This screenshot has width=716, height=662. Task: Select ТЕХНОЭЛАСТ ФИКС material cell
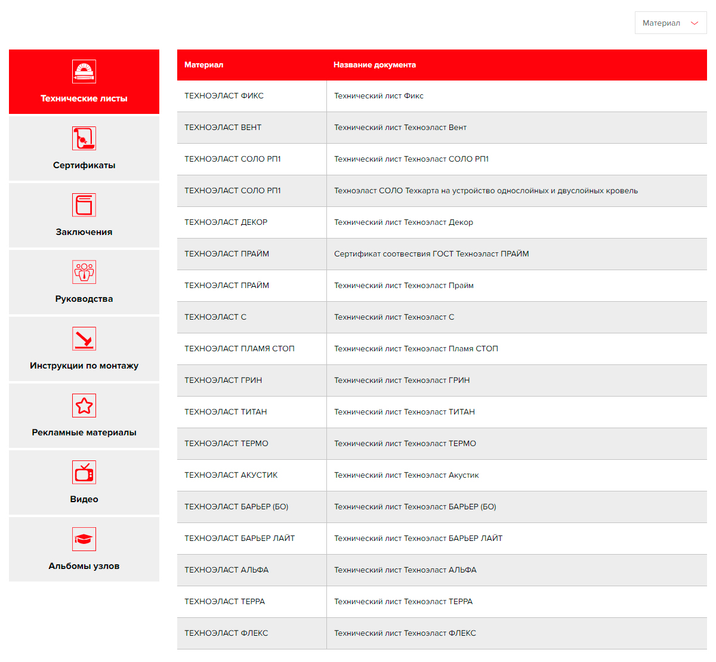[252, 96]
